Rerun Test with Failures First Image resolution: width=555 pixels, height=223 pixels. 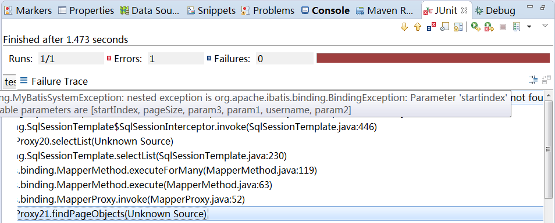489,27
